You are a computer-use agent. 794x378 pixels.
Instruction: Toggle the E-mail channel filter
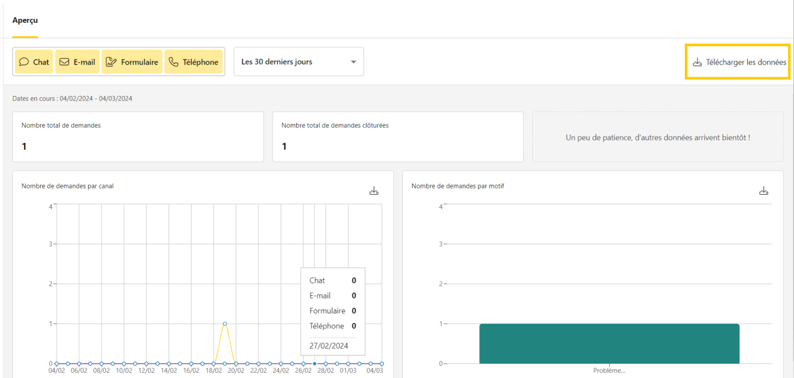tap(77, 62)
